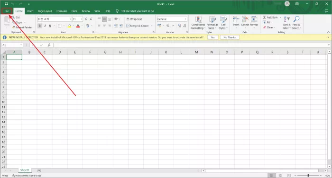Apply the yellow Fill Color
The height and width of the screenshot is (178, 332).
coord(69,26)
